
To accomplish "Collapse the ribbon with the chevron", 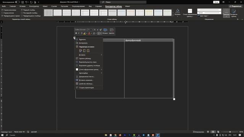I will 242,19.
